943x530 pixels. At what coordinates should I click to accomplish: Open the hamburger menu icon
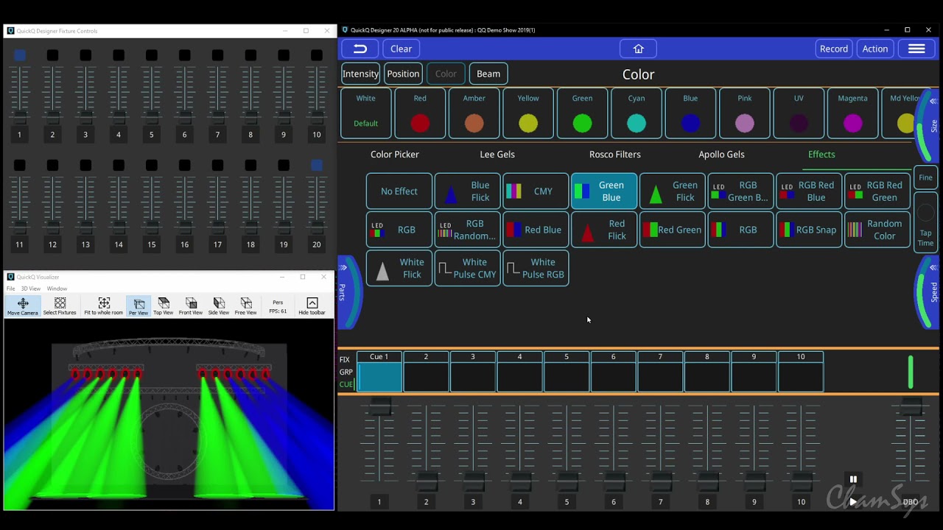point(916,49)
